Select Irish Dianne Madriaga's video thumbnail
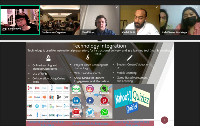The width and height of the screenshot is (200, 126). point(180,20)
